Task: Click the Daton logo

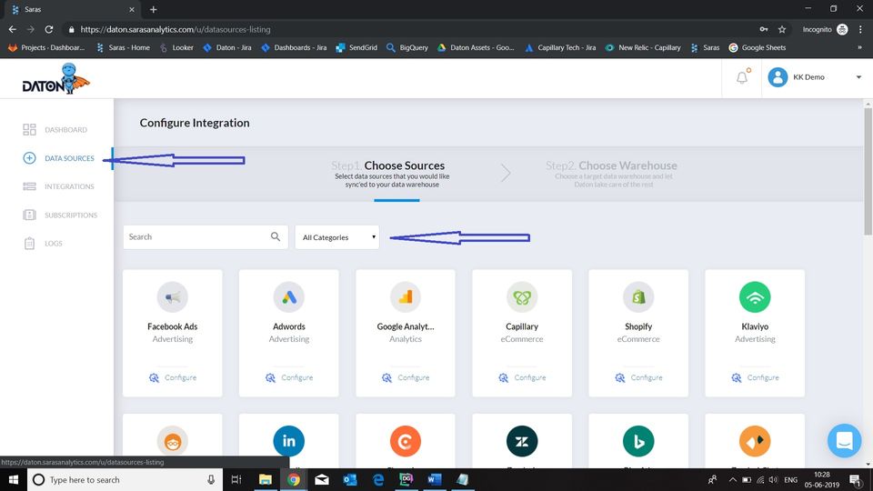Action: coord(55,78)
